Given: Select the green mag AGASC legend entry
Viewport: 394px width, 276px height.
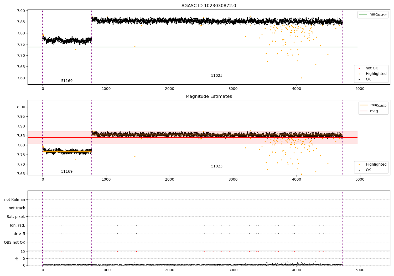Looking at the screenshot, I should click(x=373, y=14).
